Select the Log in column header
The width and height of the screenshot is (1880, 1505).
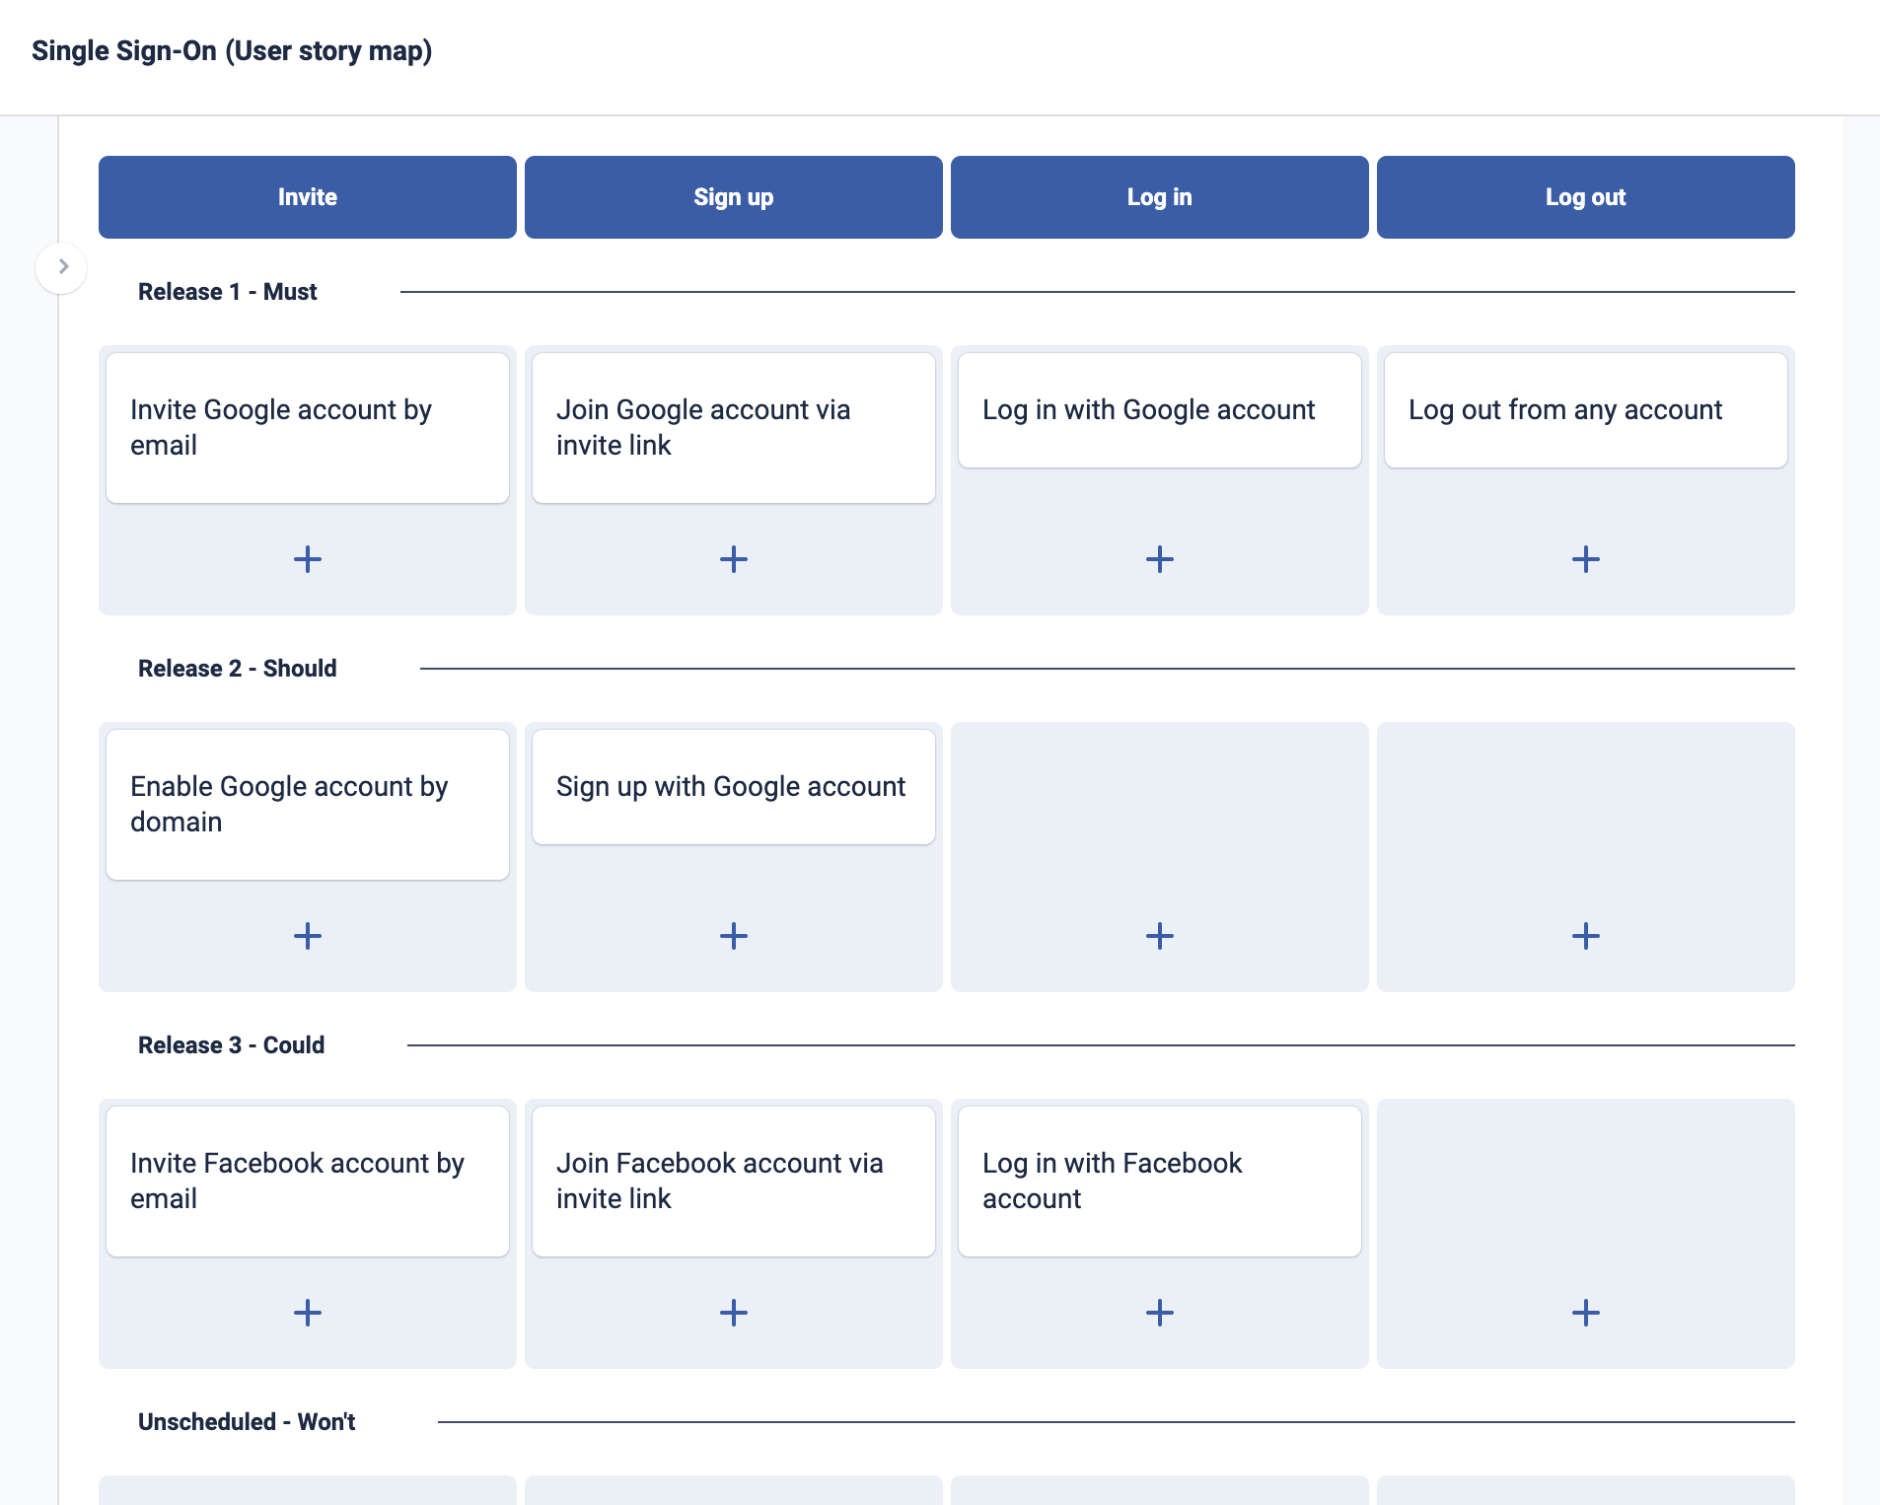pos(1159,196)
